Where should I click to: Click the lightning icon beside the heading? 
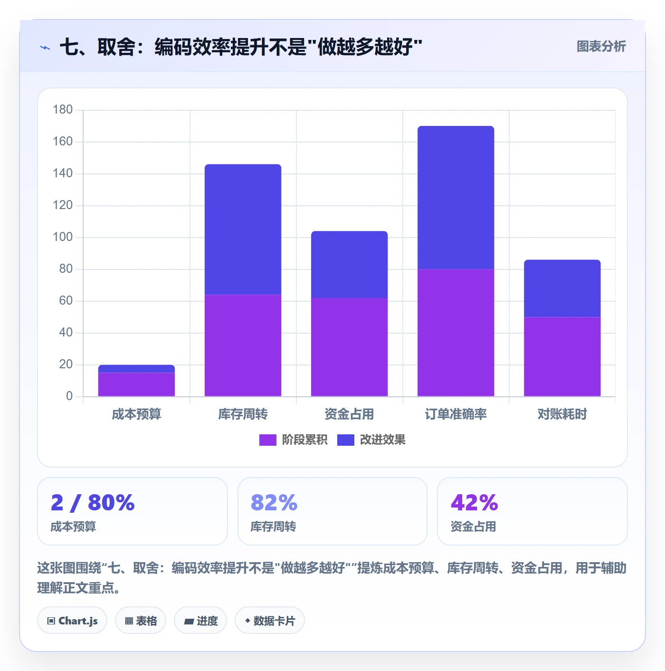[45, 48]
